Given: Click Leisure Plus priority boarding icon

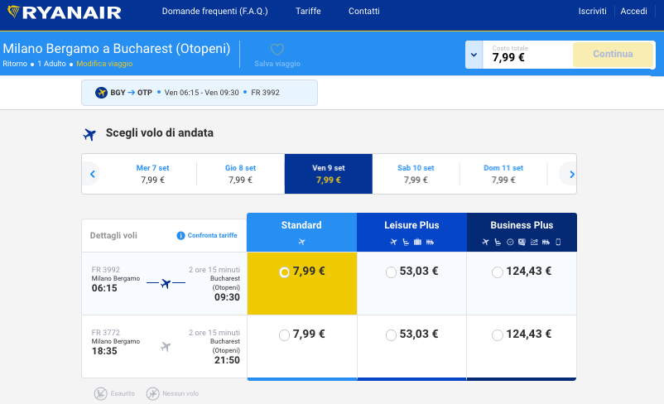Looking at the screenshot, I should [430, 242].
